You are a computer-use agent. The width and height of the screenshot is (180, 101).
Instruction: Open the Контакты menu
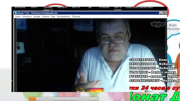(27, 17)
